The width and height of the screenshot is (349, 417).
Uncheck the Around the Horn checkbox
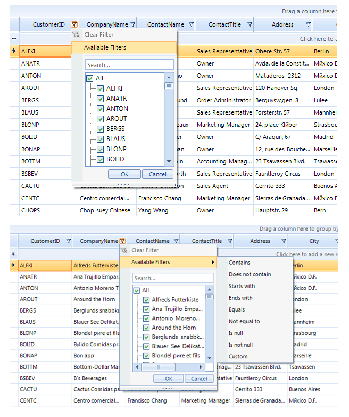146,328
